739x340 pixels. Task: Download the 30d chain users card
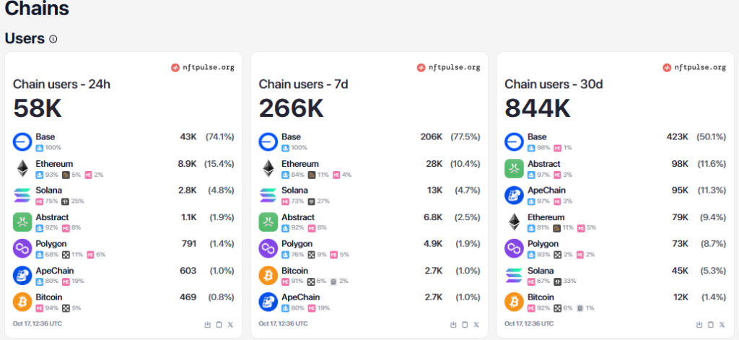coord(699,324)
